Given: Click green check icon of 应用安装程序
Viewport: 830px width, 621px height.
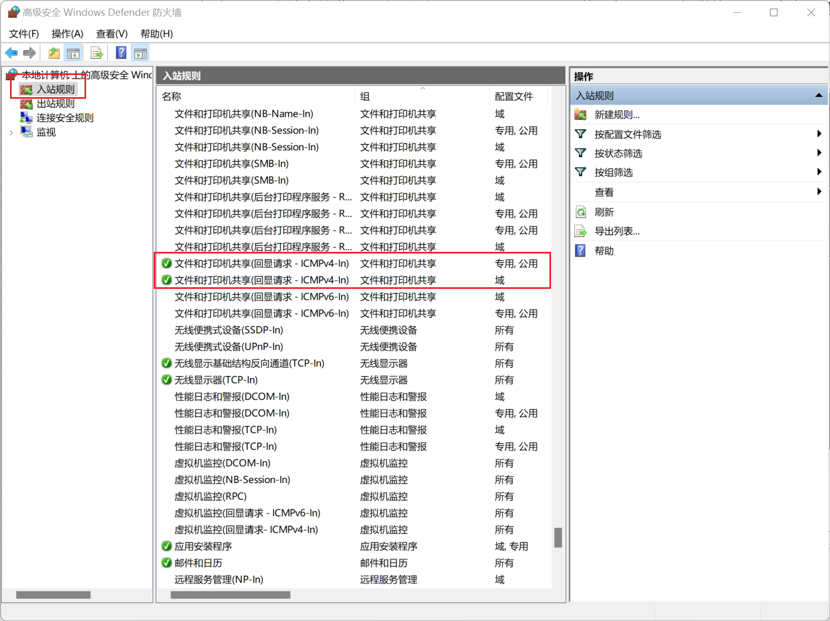Looking at the screenshot, I should [166, 546].
